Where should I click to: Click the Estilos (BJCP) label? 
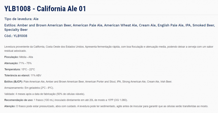[14, 82]
